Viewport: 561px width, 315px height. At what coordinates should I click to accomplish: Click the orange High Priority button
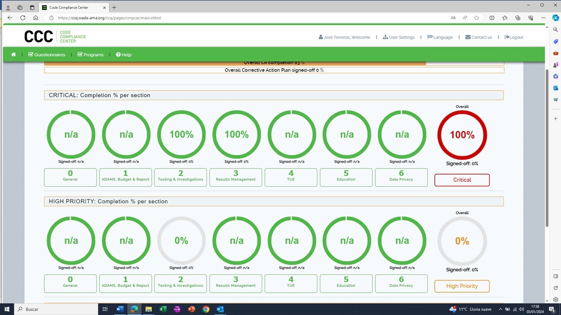[x=462, y=286]
